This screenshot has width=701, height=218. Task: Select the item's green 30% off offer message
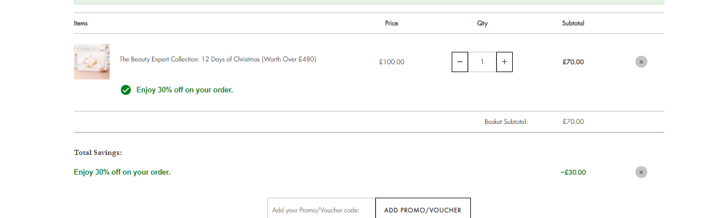(184, 90)
